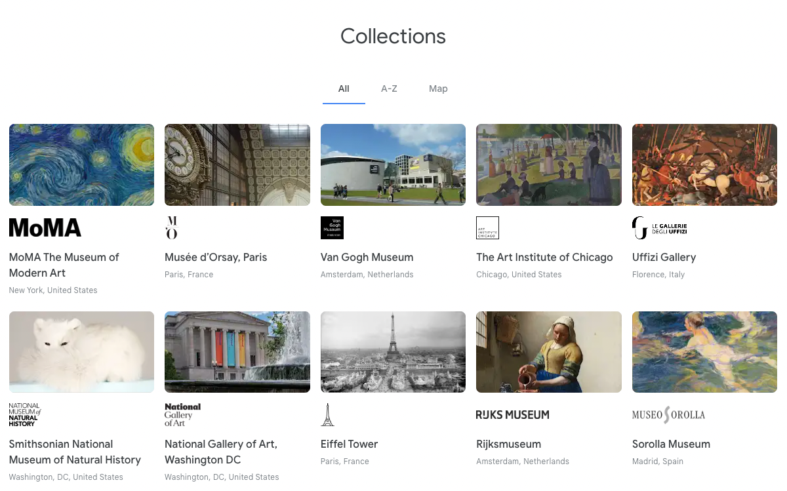Viewport: 787px width, 491px height.
Task: Open the Van Gogh Museum title link
Action: [x=367, y=257]
